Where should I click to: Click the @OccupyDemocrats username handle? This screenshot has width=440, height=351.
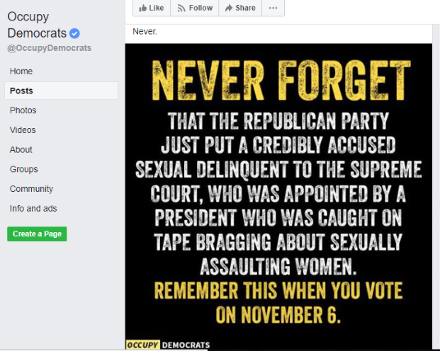click(x=50, y=48)
